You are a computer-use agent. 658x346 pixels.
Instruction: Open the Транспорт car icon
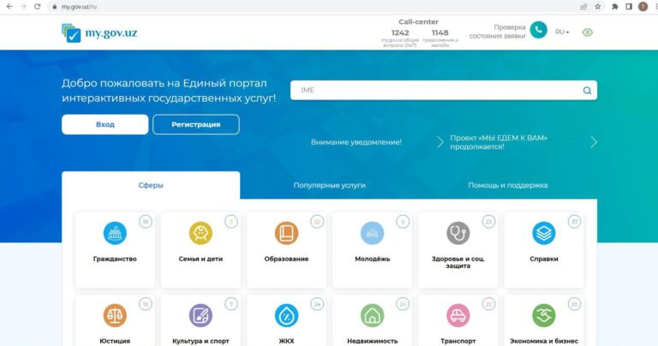pos(458,315)
